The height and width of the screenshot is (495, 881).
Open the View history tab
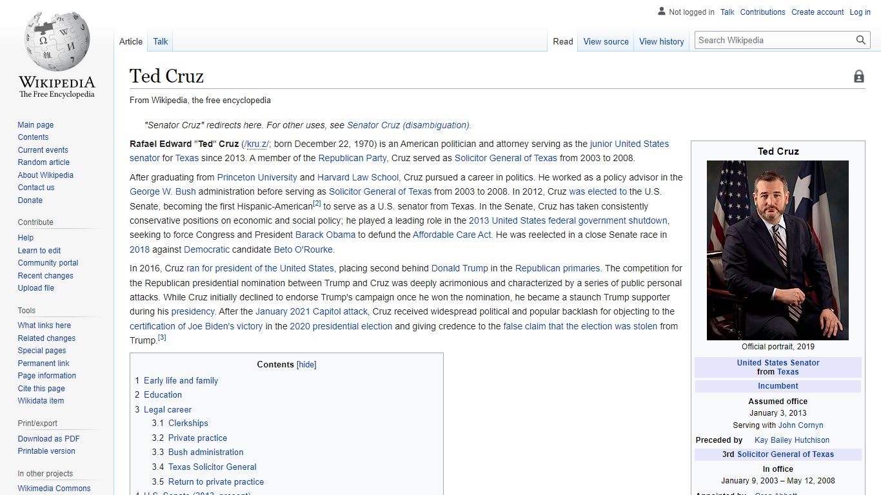pyautogui.click(x=661, y=41)
